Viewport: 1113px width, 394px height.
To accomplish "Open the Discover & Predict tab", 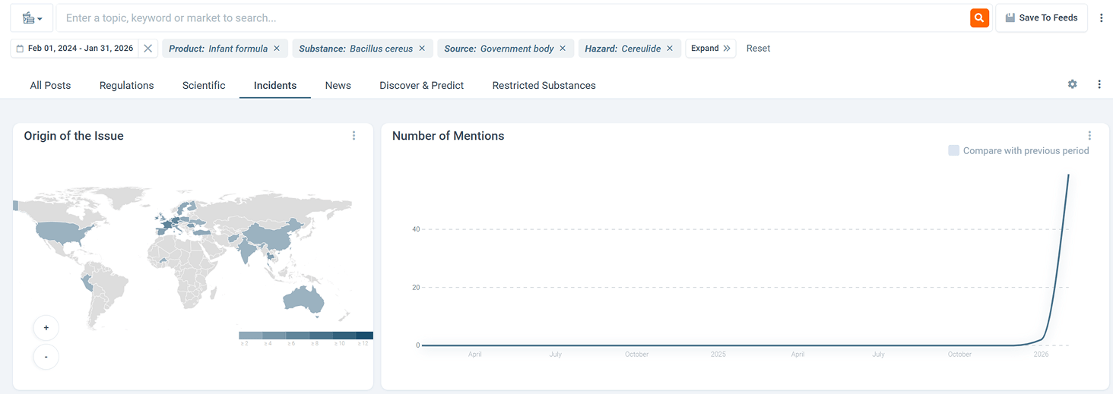I will [x=421, y=86].
